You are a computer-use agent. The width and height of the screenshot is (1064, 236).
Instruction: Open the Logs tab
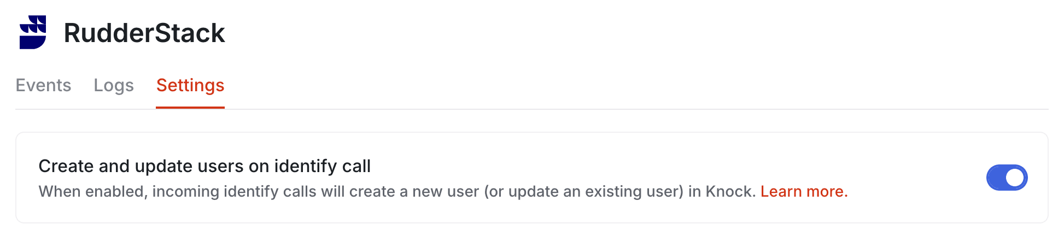point(114,85)
